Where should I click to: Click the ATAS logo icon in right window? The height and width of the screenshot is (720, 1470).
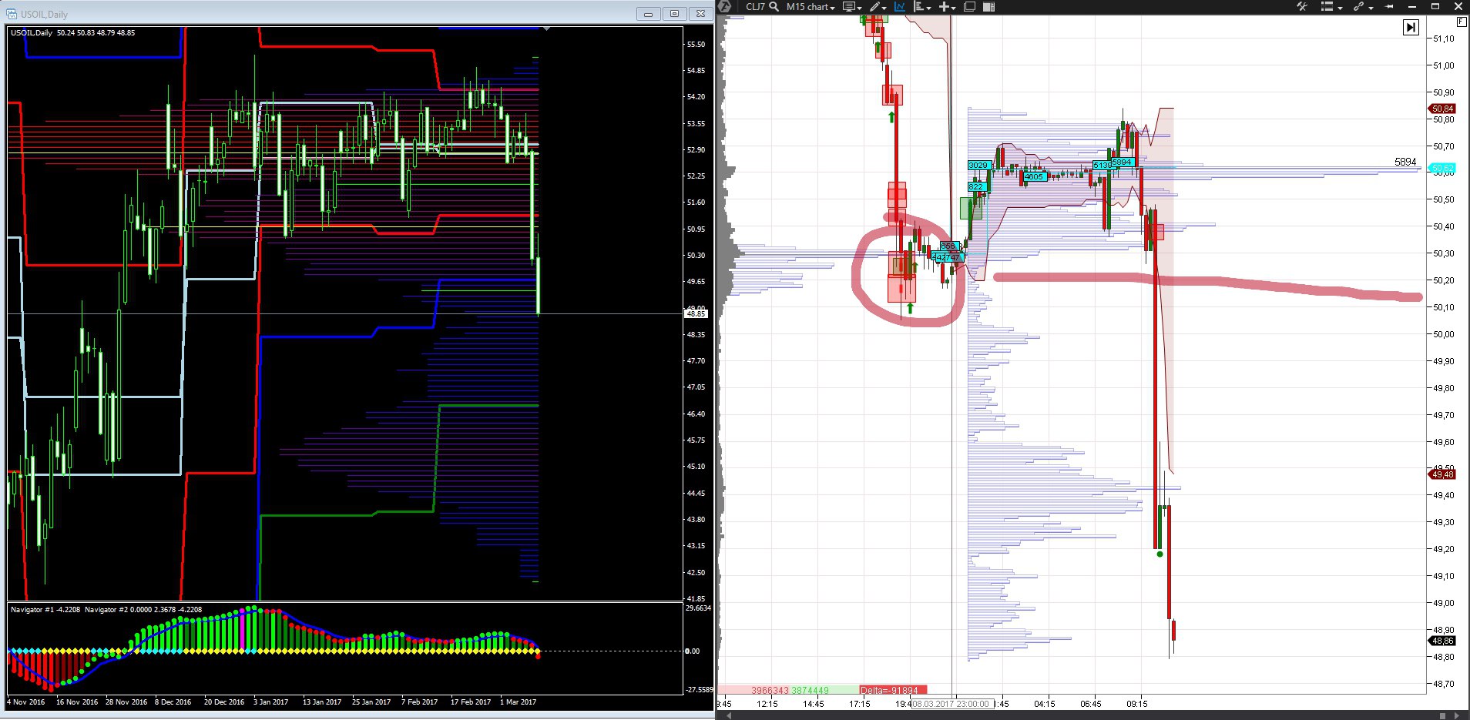pyautogui.click(x=725, y=6)
